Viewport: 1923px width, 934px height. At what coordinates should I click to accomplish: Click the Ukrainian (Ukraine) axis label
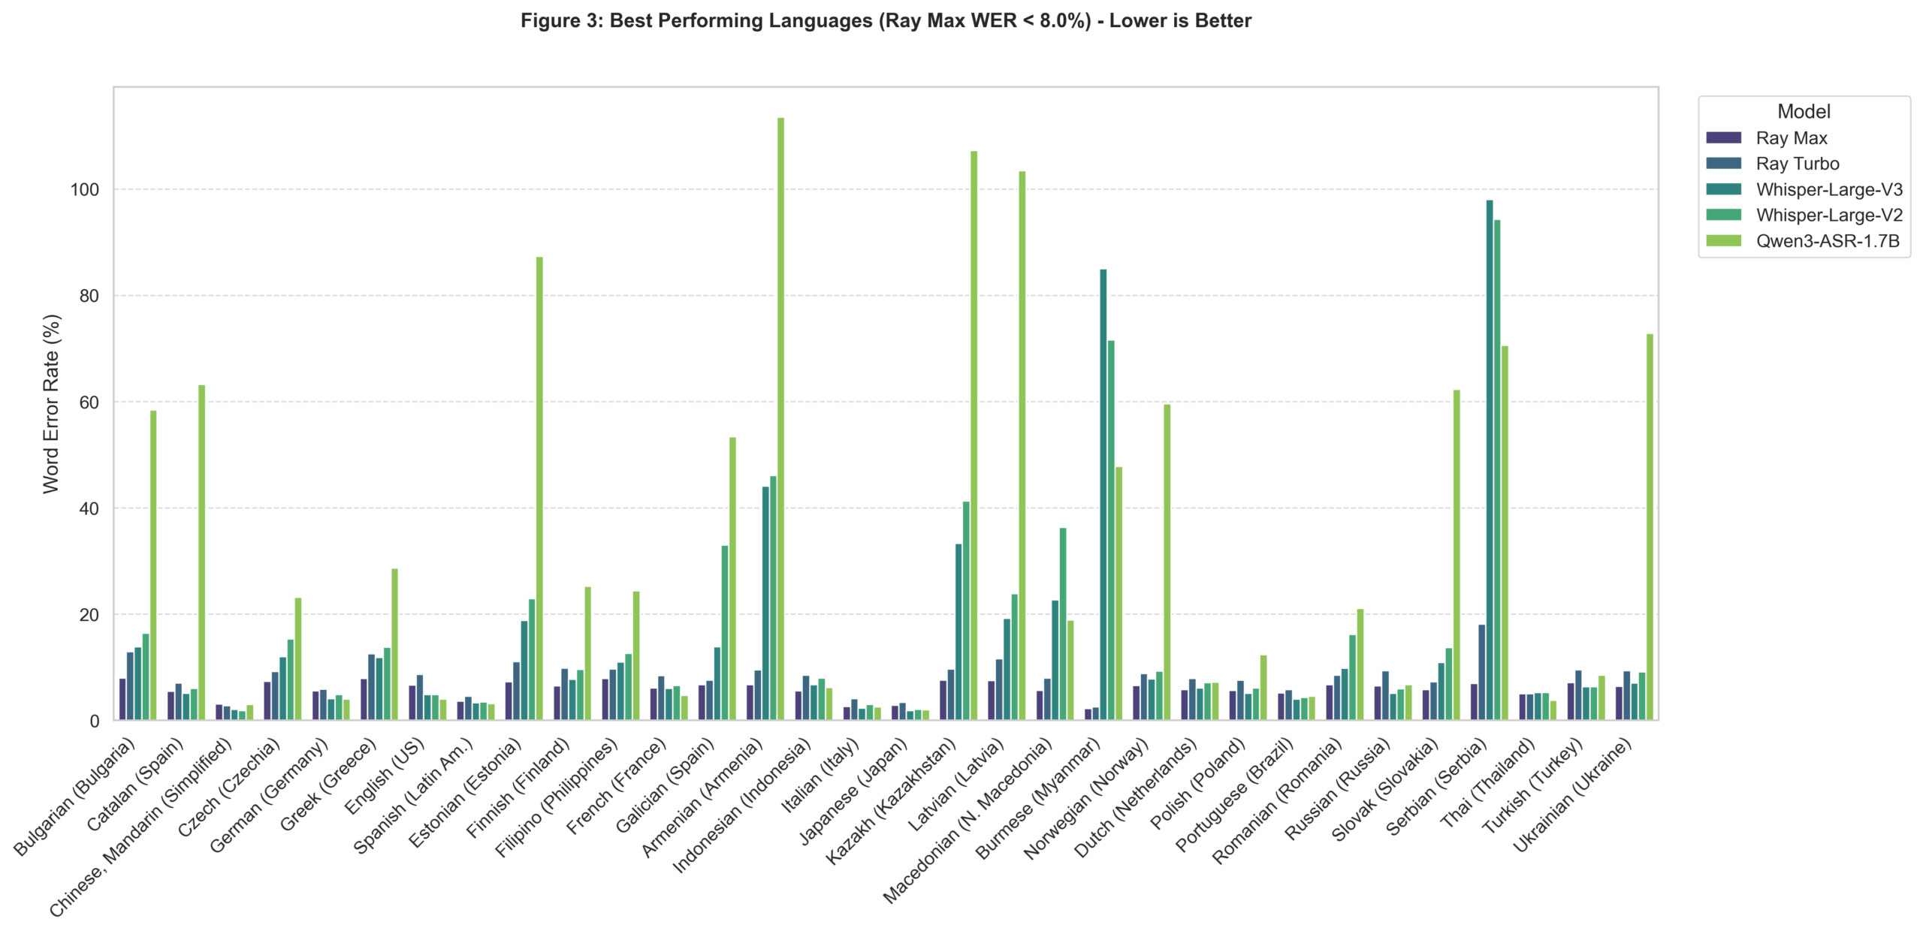1571,796
